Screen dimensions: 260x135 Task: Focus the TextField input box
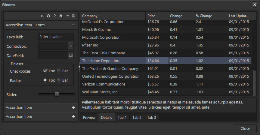pos(56,37)
